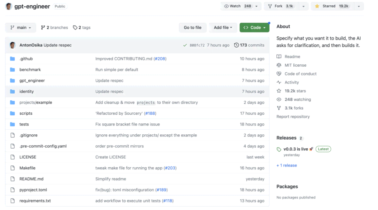Open pull request #208 link
378x210 pixels.
click(160, 59)
